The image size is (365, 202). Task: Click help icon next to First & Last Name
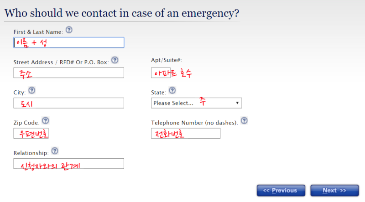click(x=69, y=30)
